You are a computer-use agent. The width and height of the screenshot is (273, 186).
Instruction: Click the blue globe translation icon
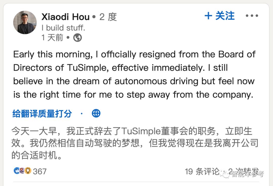click(x=96, y=114)
